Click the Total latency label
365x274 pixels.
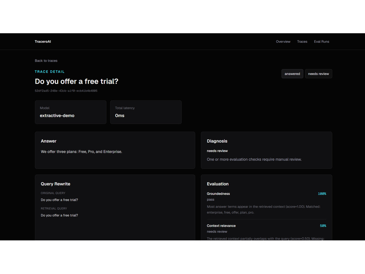coord(125,108)
